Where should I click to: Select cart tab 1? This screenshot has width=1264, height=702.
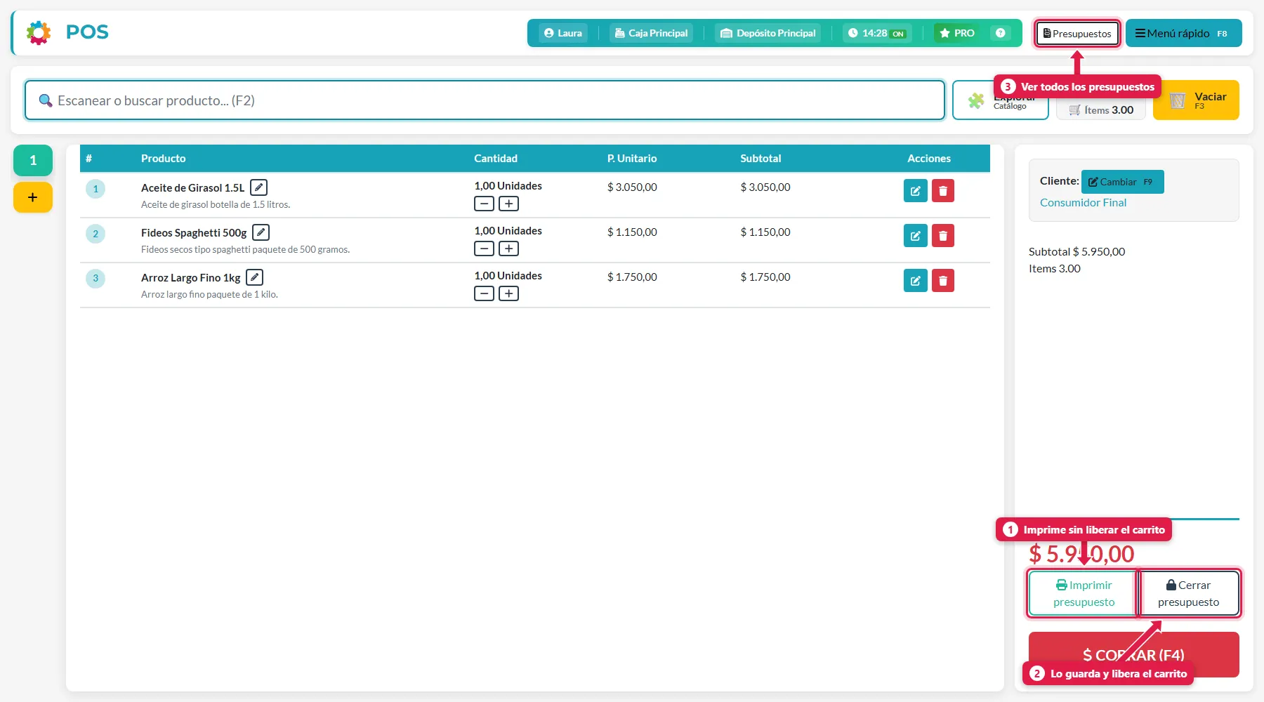pos(33,161)
